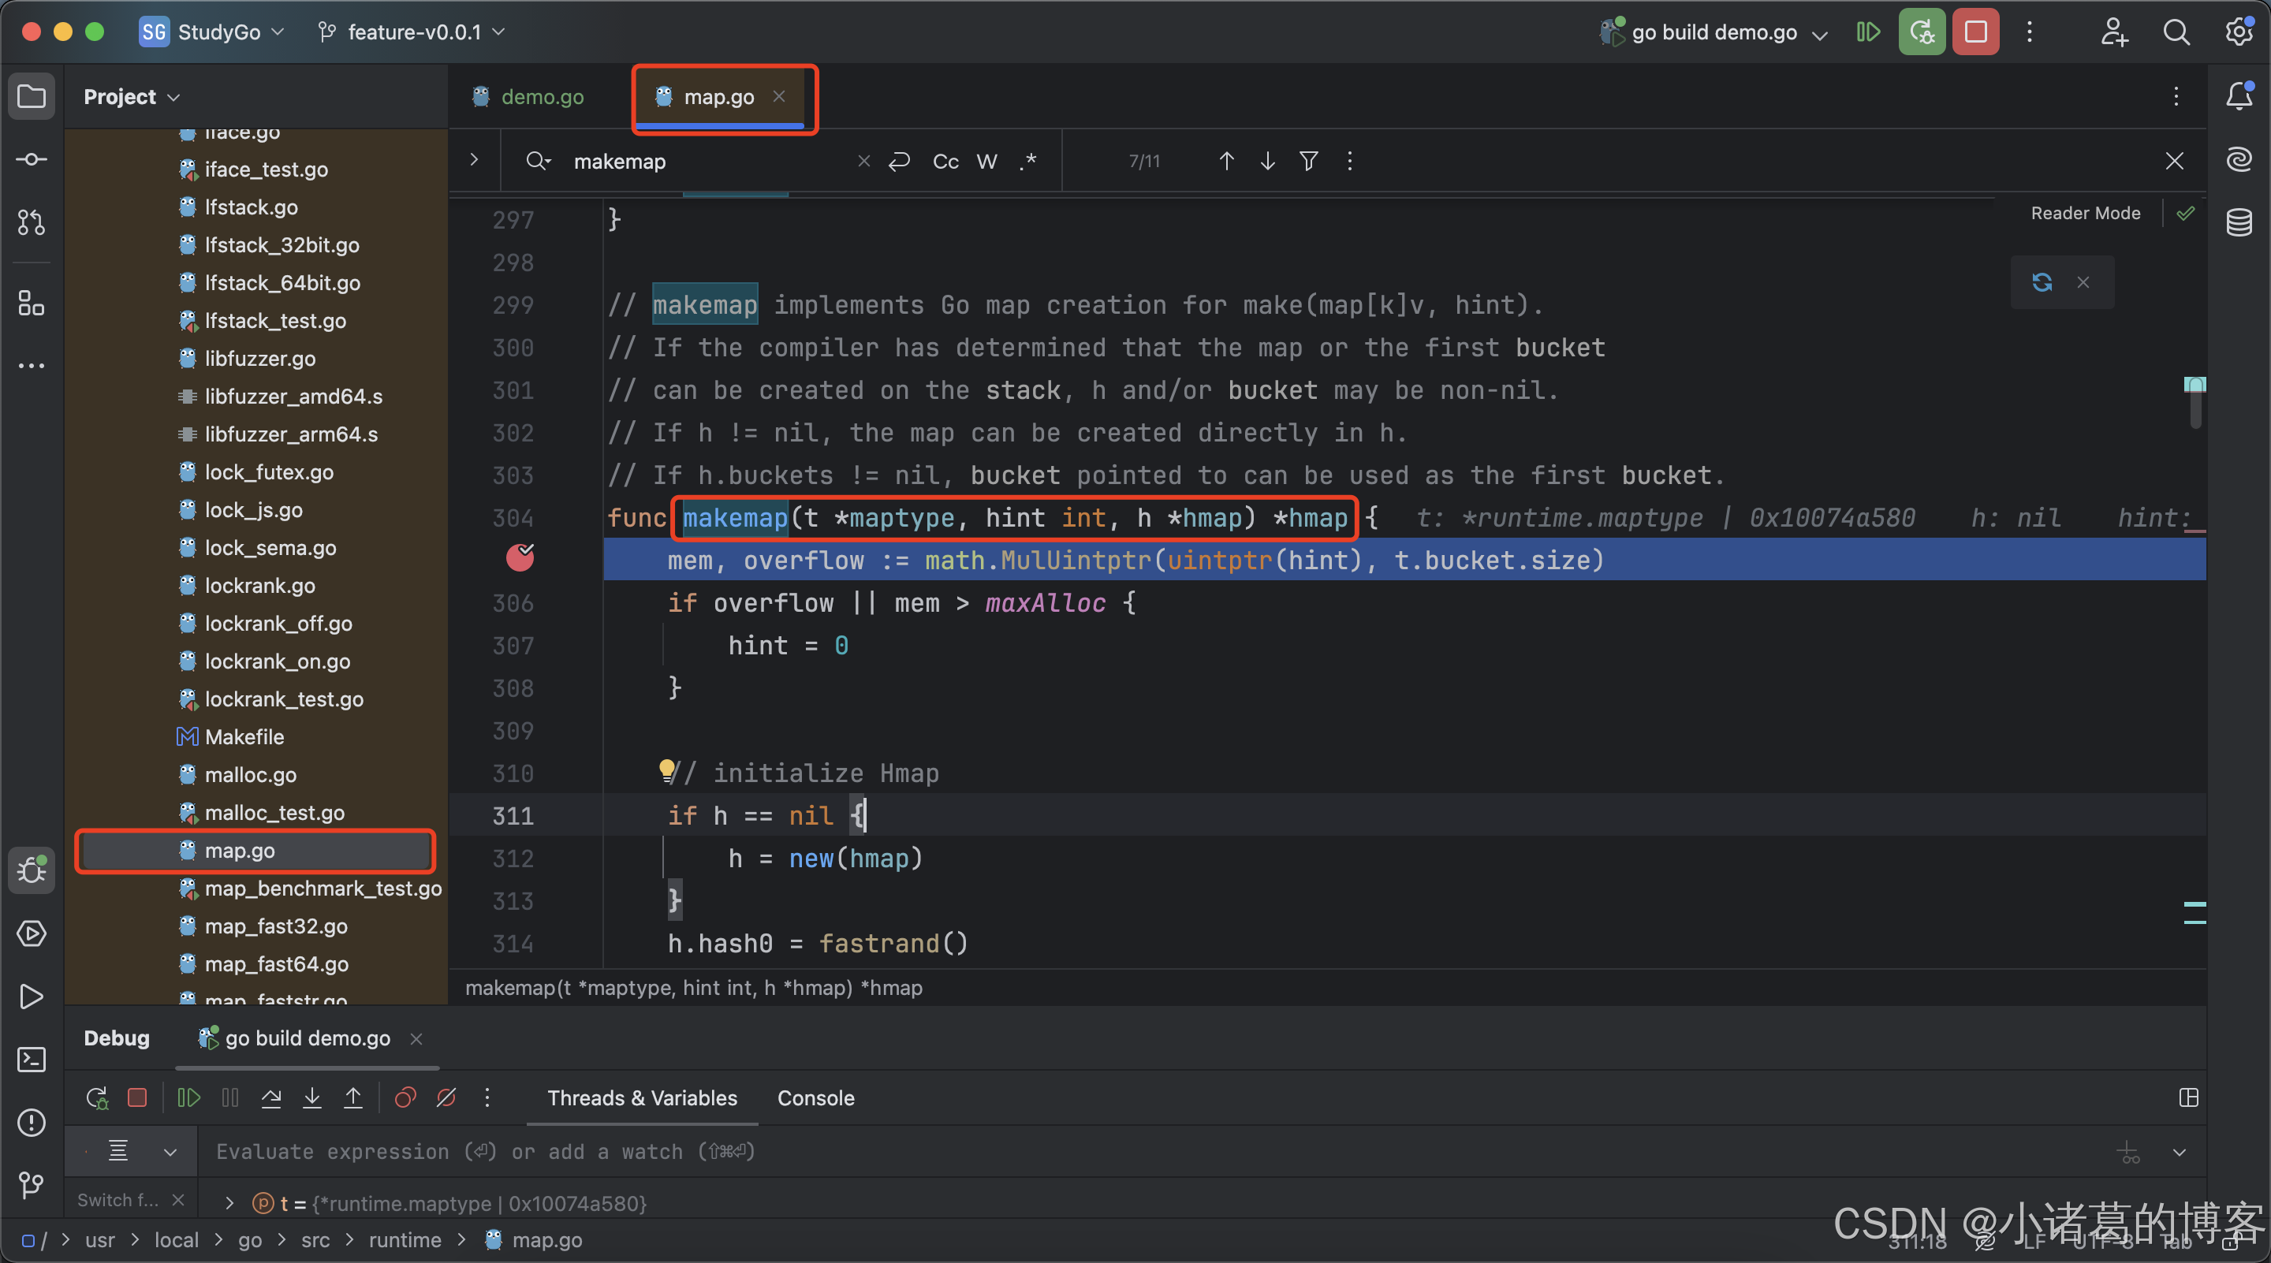
Task: Toggle whole word search with W button
Action: tap(986, 160)
